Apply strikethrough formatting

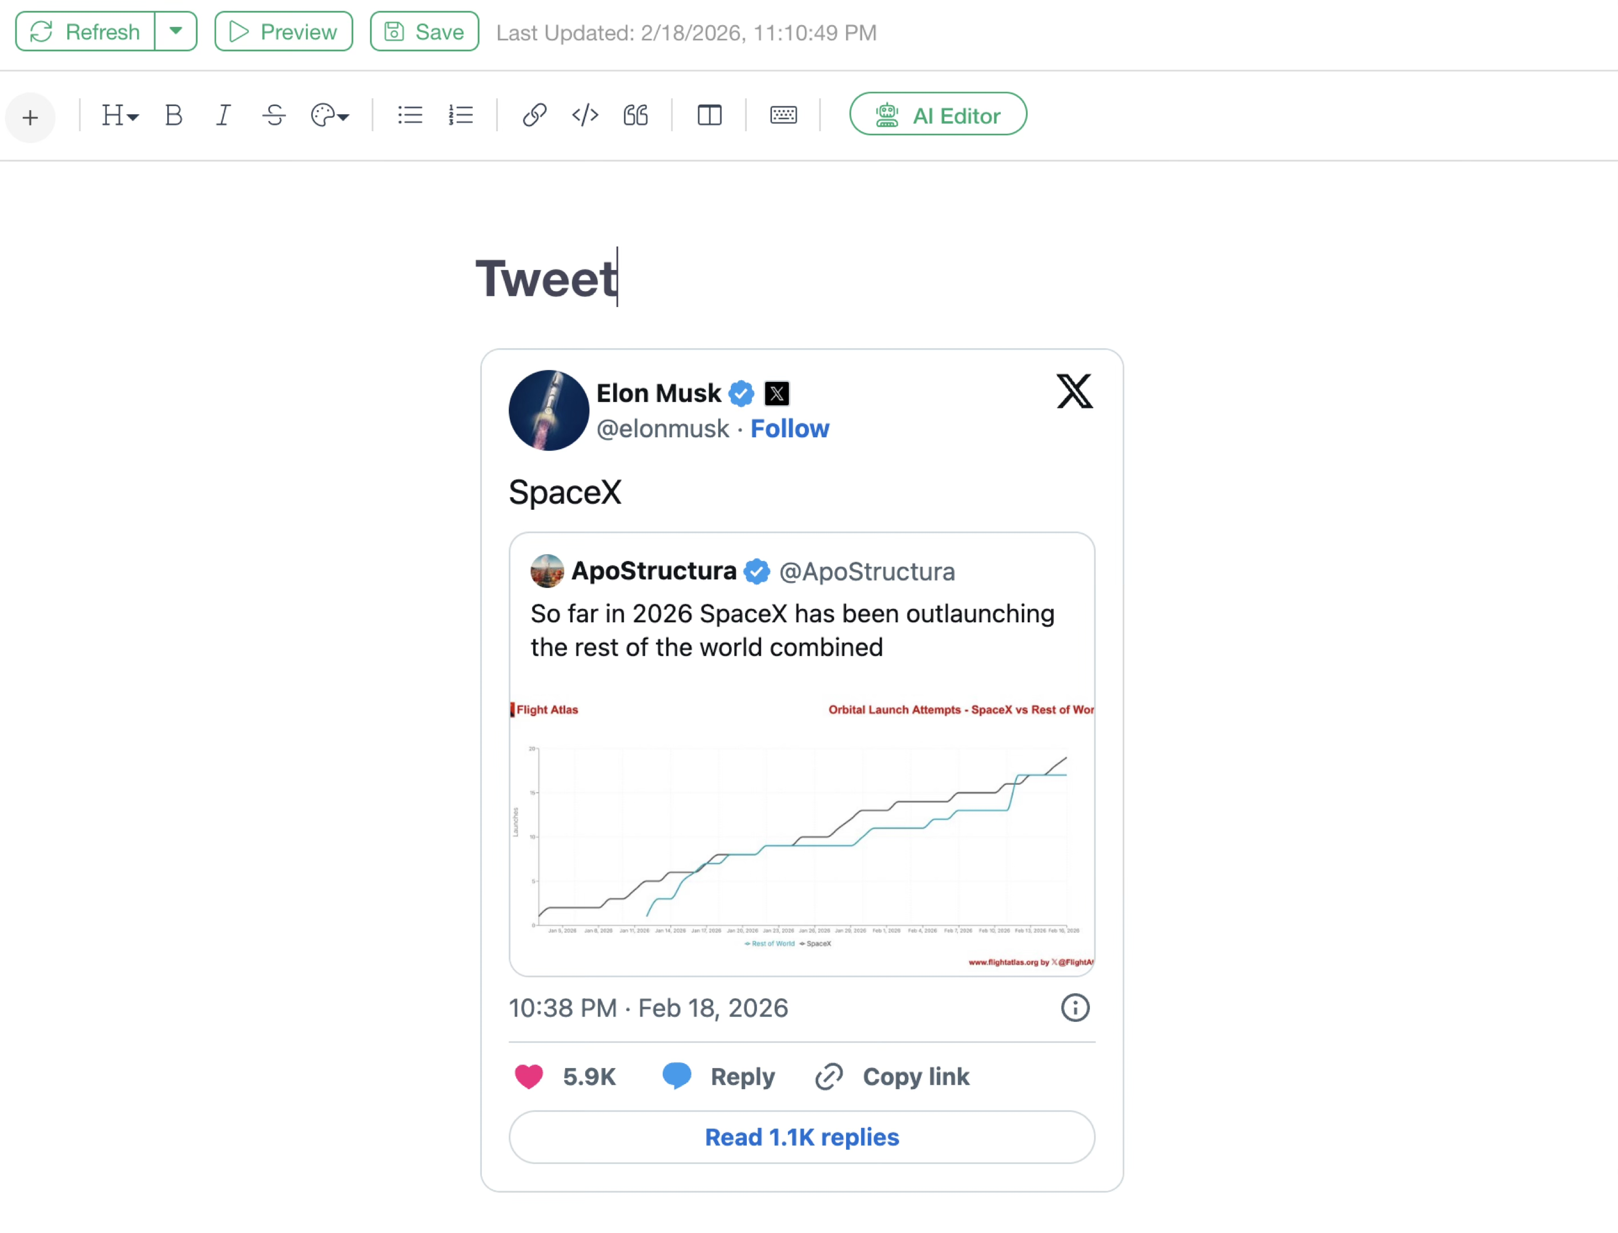pos(274,115)
